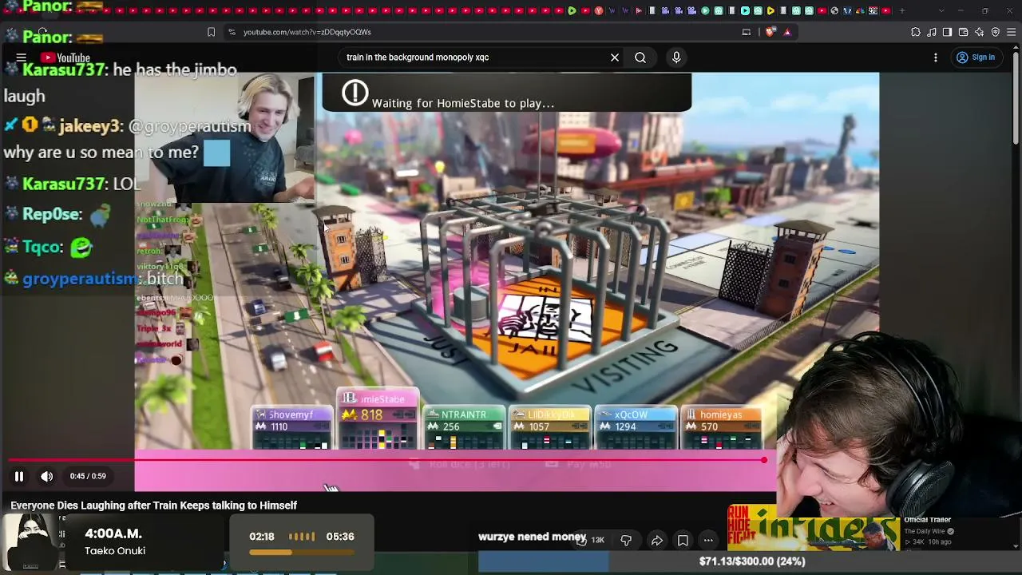Clear the YouTube search query
1022x575 pixels.
point(615,57)
